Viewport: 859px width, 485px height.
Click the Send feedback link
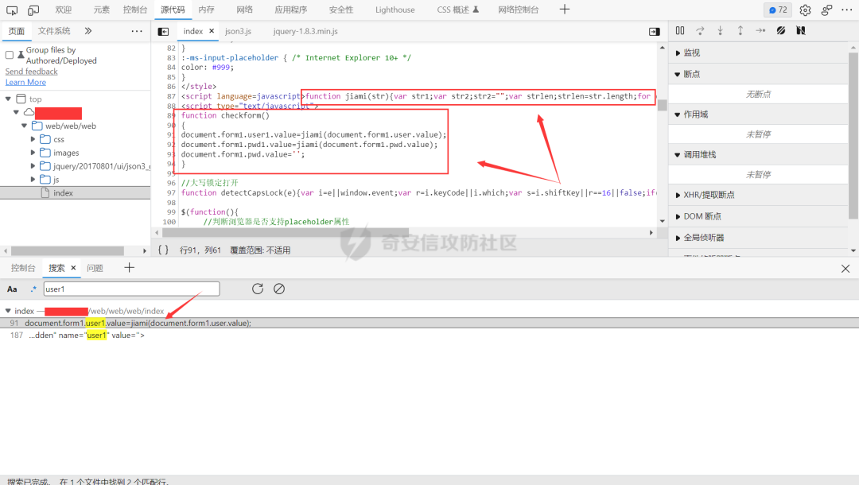[31, 72]
